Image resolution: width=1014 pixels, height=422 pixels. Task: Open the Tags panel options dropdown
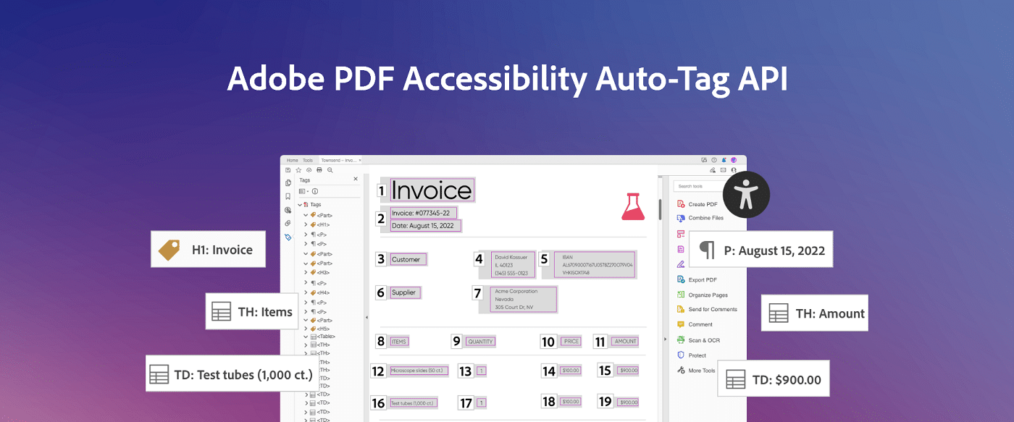pos(304,191)
